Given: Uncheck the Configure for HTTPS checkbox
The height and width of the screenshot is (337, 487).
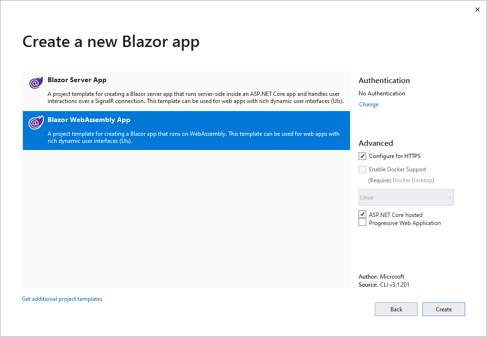Looking at the screenshot, I should click(x=362, y=156).
